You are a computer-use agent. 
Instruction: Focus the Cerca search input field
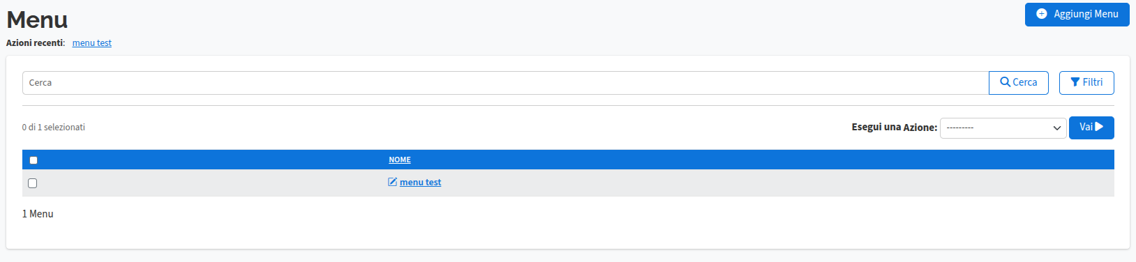[x=505, y=82]
